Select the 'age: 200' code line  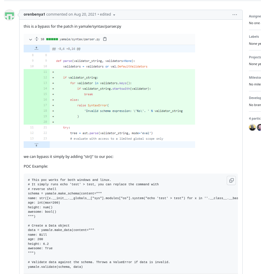click(x=35, y=239)
